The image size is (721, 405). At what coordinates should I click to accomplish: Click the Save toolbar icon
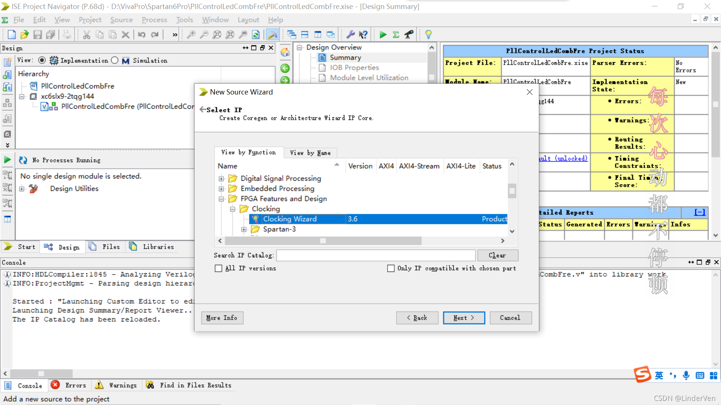coord(38,35)
